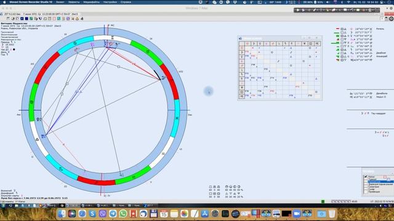Open WhatsApp from the Dock
The height and width of the screenshot is (221, 394).
pos(123,214)
